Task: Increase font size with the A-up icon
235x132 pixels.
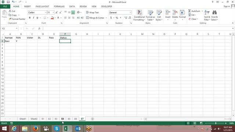Action: (x=57, y=12)
